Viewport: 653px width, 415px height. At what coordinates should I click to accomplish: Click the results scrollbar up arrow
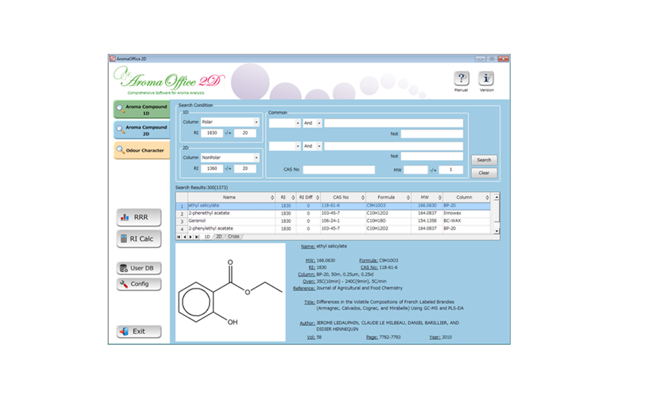[x=497, y=197]
